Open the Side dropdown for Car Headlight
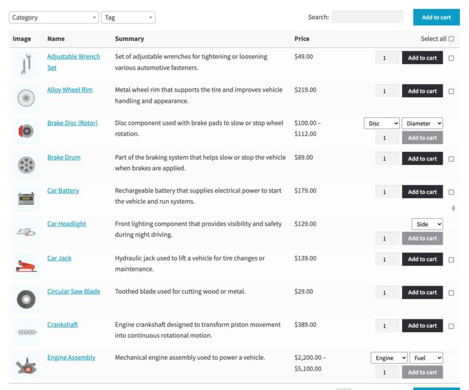This screenshot has height=390, width=469. 427,224
